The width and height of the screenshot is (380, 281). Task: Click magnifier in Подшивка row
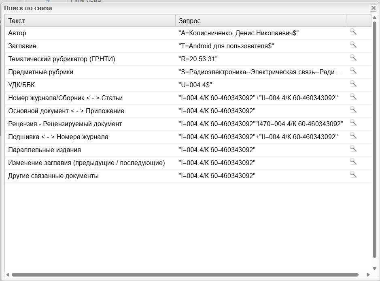click(x=353, y=136)
